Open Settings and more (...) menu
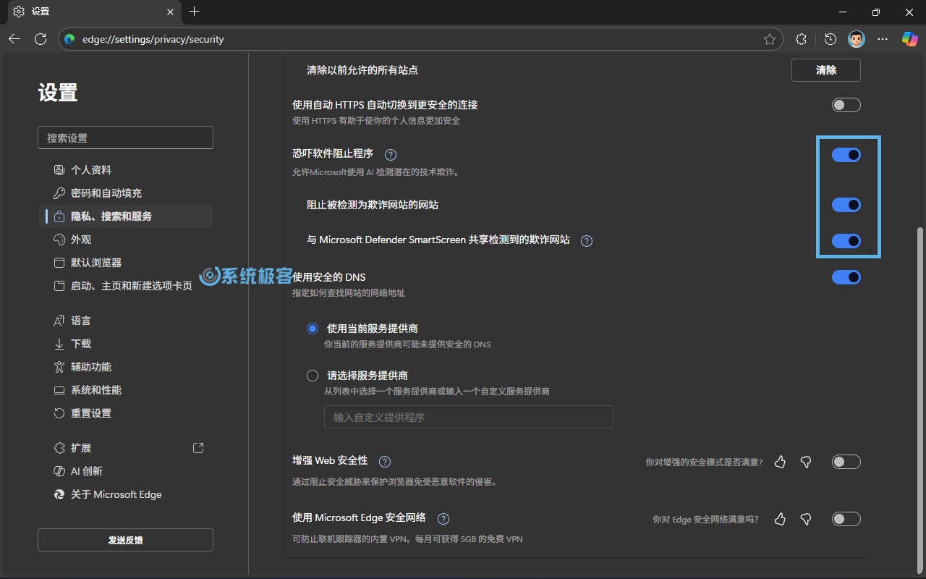 pos(883,39)
